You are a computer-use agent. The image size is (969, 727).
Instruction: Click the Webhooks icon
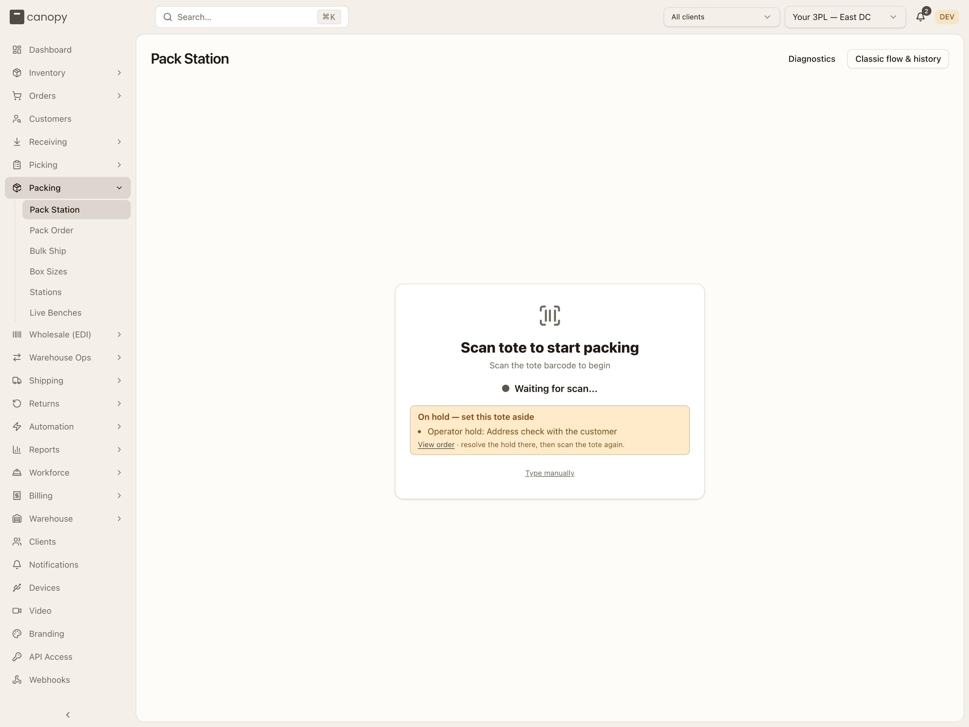click(17, 680)
